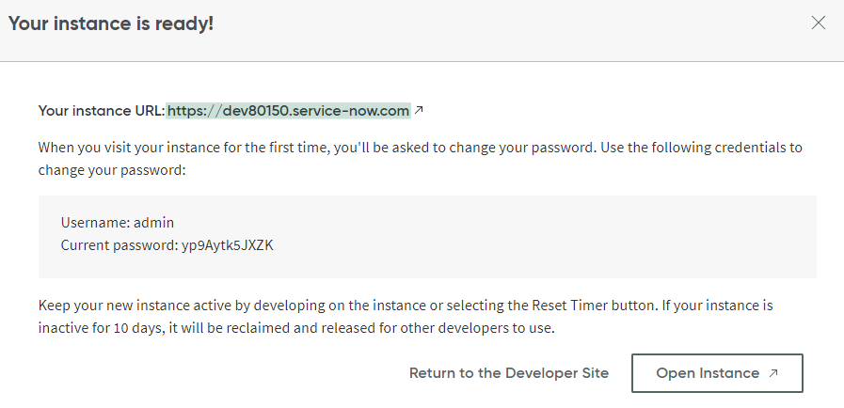Click the arrow icon inside Open Instance
The width and height of the screenshot is (844, 408).
pyautogui.click(x=773, y=373)
